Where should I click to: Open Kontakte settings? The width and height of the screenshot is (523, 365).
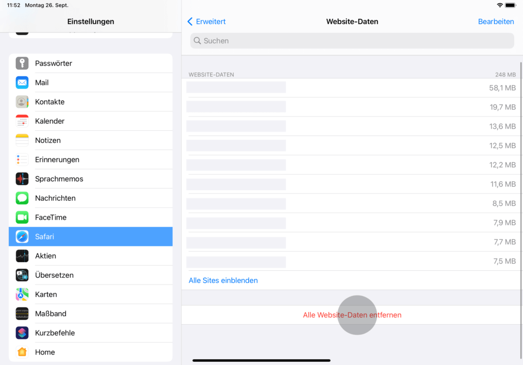[x=90, y=102]
